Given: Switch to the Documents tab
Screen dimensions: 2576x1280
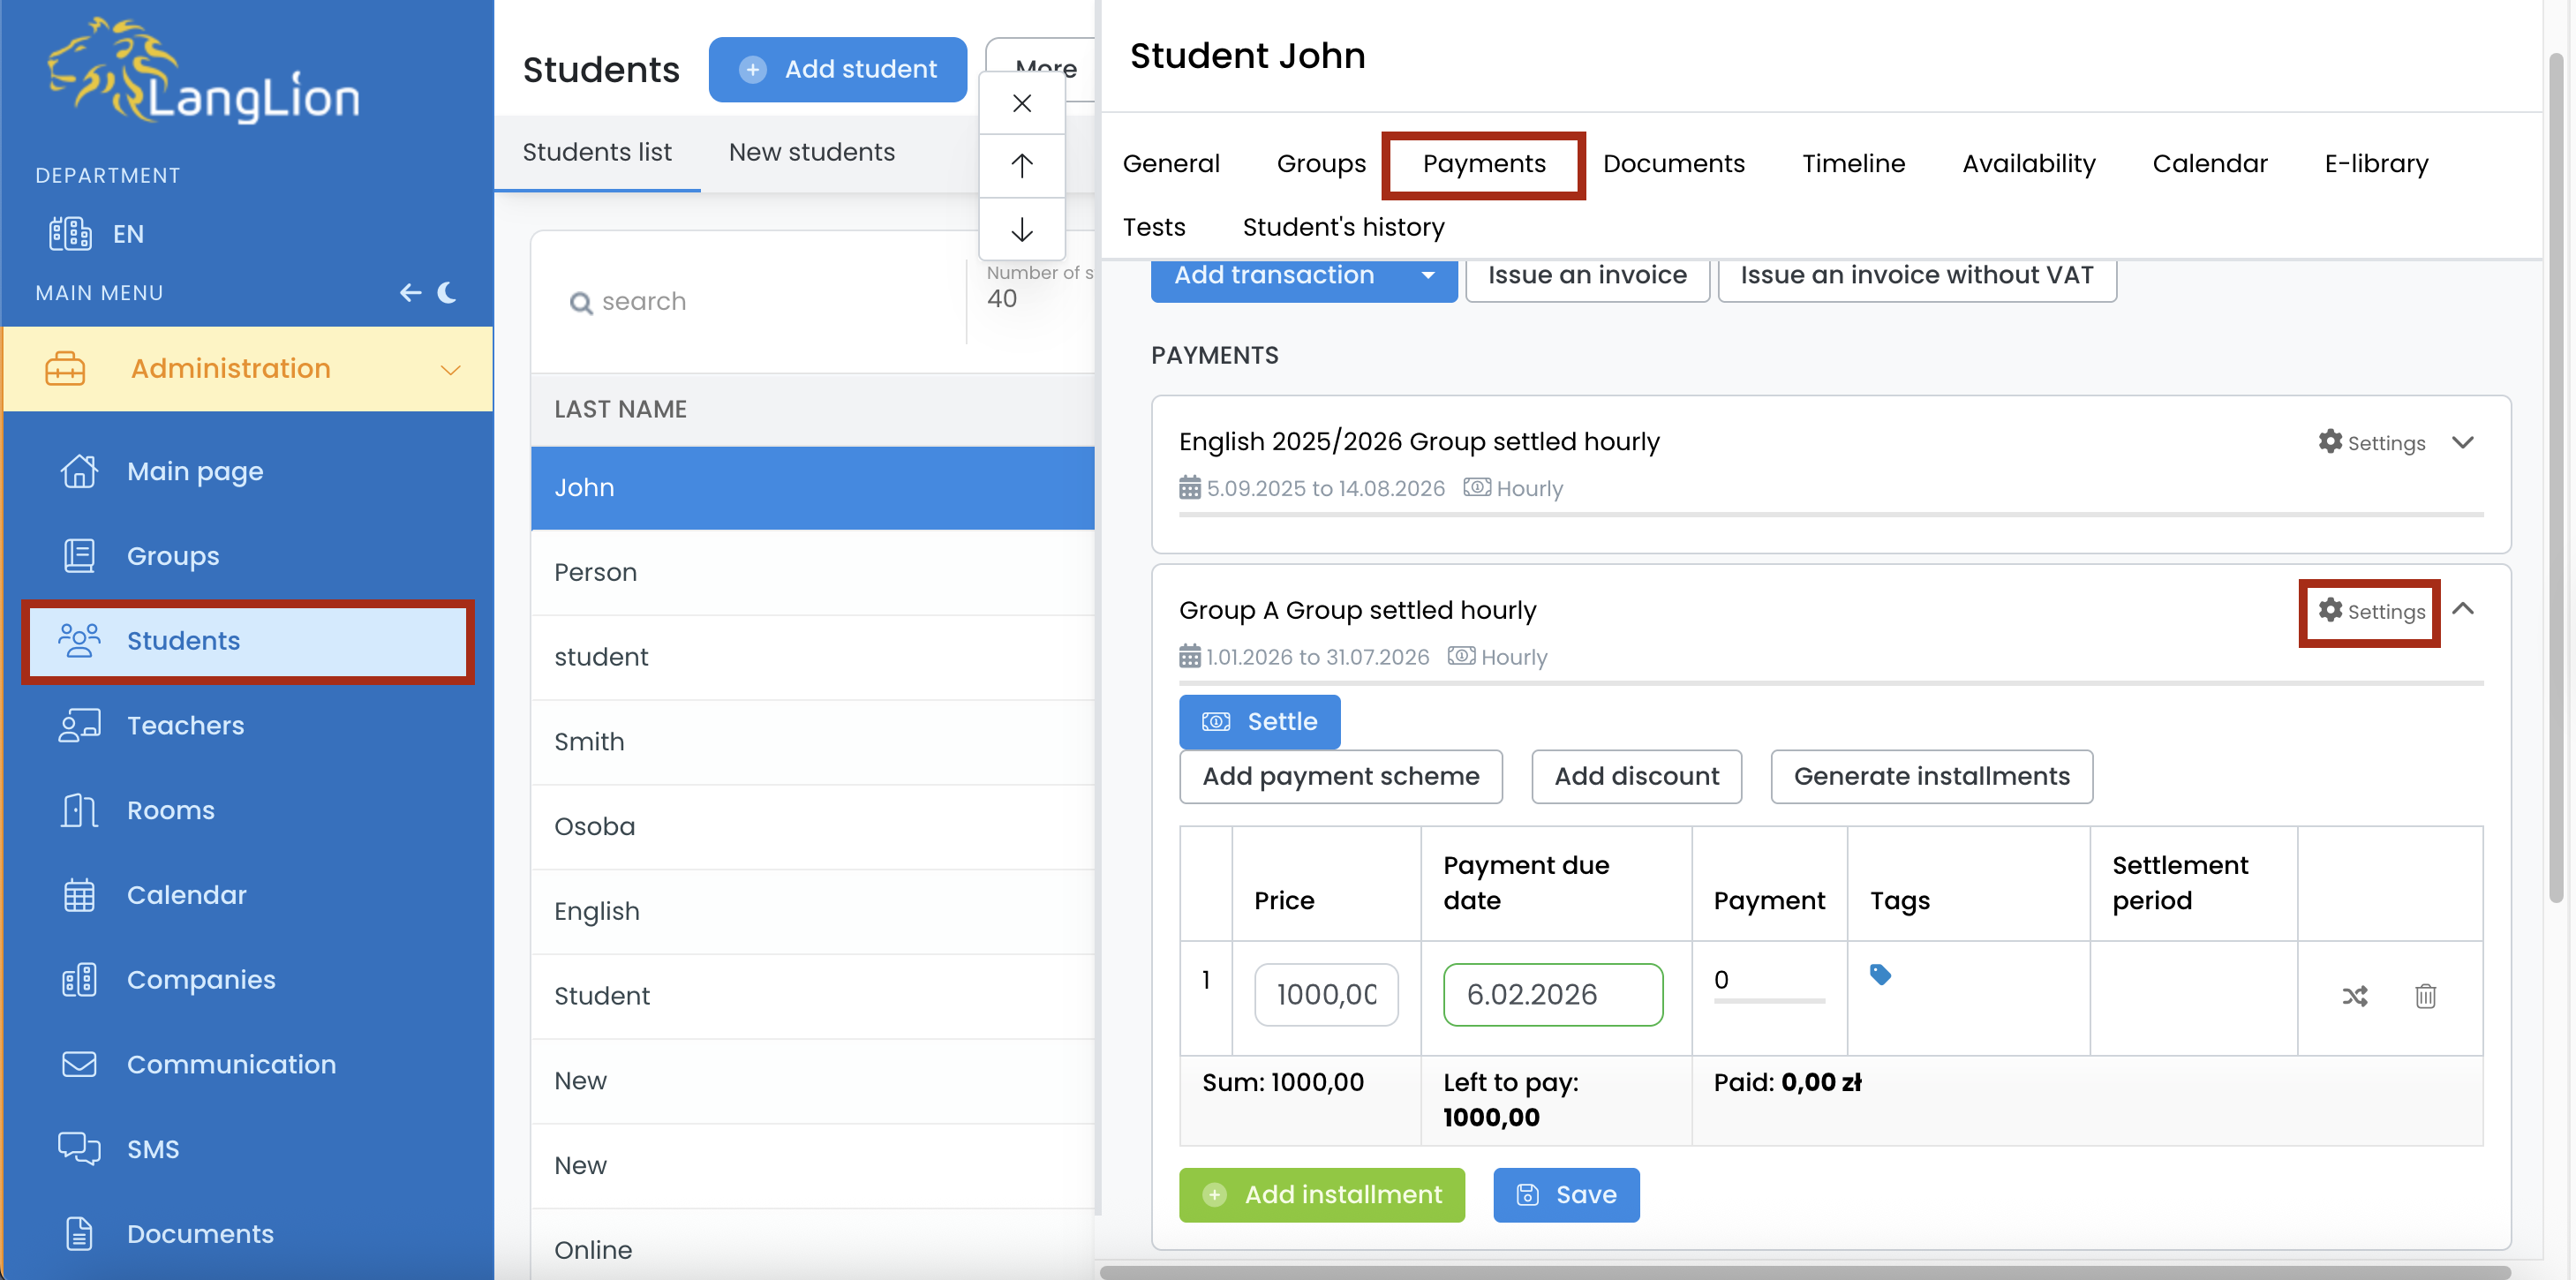Looking at the screenshot, I should coord(1673,163).
